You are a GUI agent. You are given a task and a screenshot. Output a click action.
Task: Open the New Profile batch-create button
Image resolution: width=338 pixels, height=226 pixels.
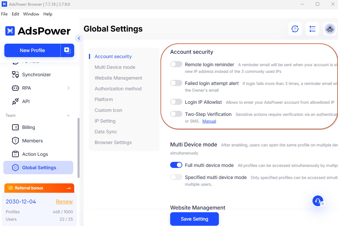coord(67,50)
